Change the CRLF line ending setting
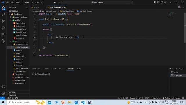 click(147, 98)
